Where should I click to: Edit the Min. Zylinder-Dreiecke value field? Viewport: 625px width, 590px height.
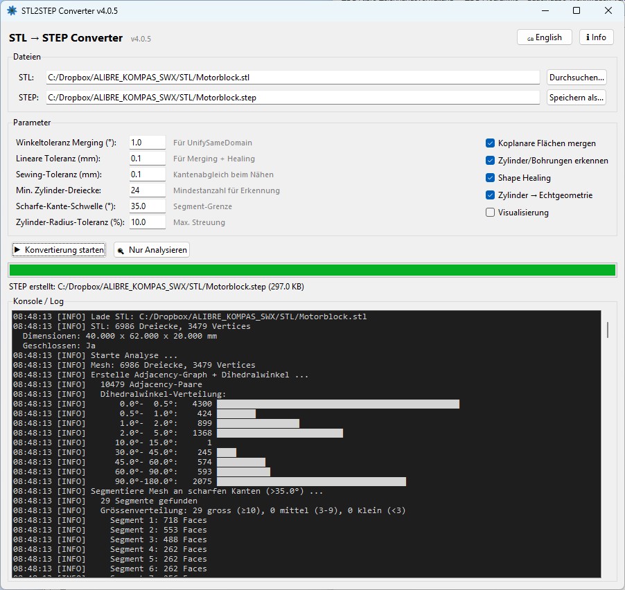click(147, 190)
